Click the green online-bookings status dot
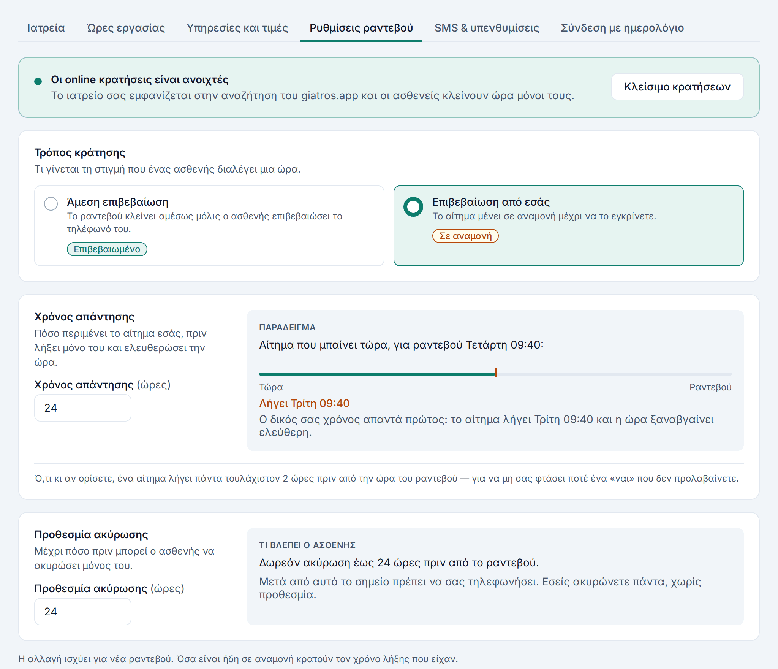Screen dimensions: 778x669 click(x=38, y=81)
